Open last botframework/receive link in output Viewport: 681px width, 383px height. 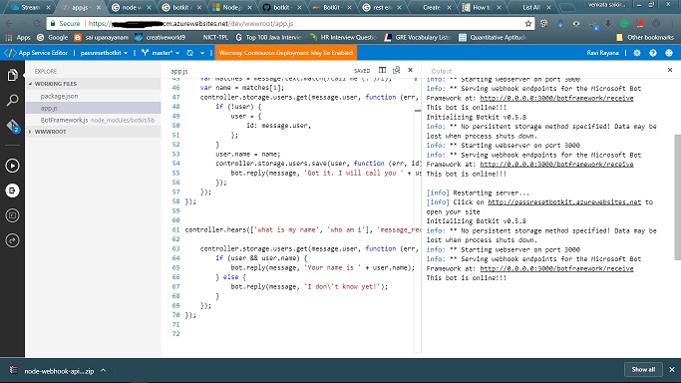click(x=556, y=268)
